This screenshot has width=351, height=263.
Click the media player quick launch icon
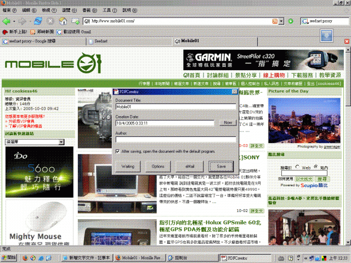tap(33, 258)
